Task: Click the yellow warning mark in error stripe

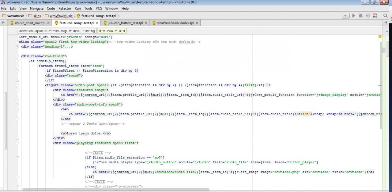Action: click(380, 86)
